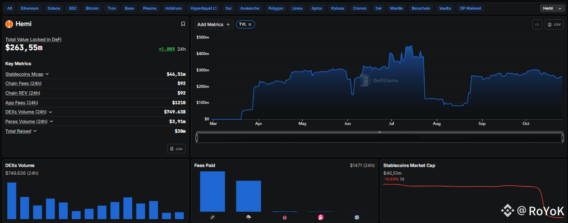Select the Arbitrum chain tab
Viewport: 568px width, 223px height.
(159, 8)
